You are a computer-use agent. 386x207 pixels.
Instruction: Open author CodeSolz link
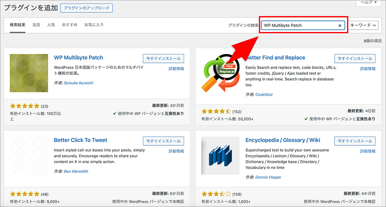tap(264, 95)
